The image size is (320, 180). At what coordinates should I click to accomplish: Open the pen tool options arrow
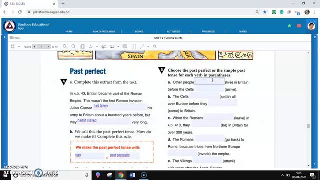(97, 46)
